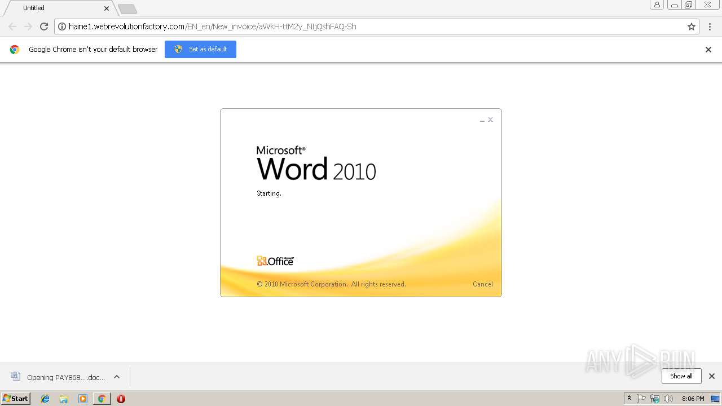722x406 pixels.
Task: Open the red Opera taskbar icon
Action: (121, 399)
